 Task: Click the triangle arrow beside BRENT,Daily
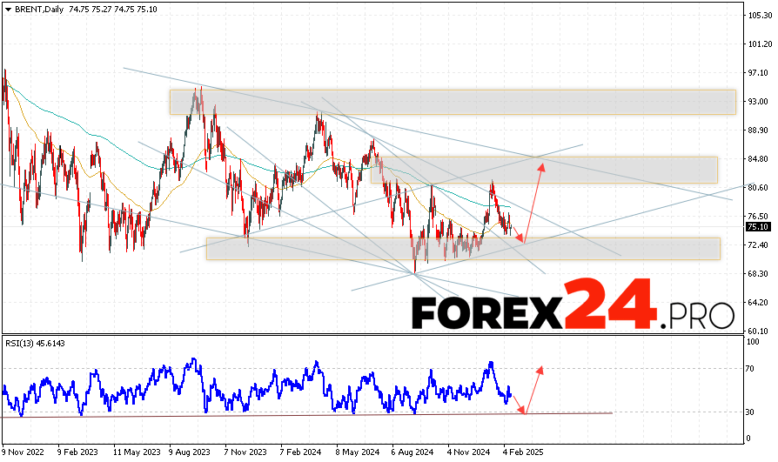(x=8, y=9)
